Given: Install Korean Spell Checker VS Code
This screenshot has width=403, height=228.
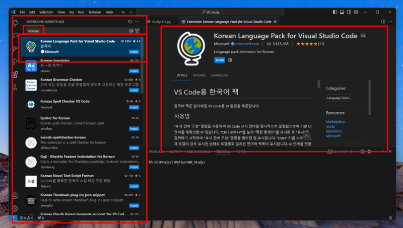Looking at the screenshot, I should tap(134, 107).
